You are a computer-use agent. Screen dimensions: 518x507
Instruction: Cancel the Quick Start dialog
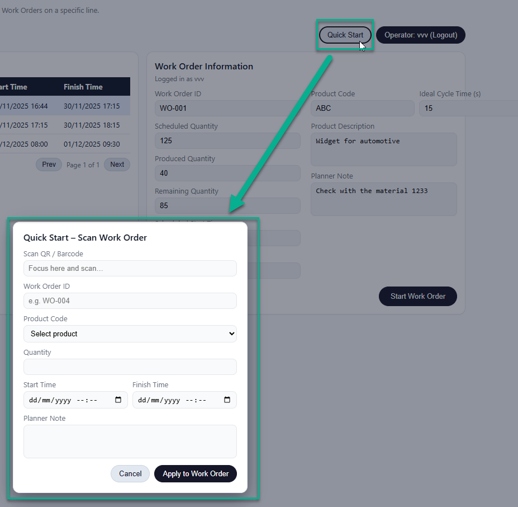pos(130,473)
